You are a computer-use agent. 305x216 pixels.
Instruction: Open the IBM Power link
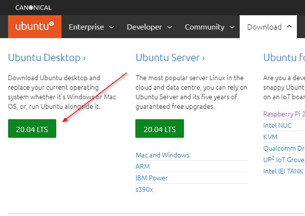(x=152, y=178)
